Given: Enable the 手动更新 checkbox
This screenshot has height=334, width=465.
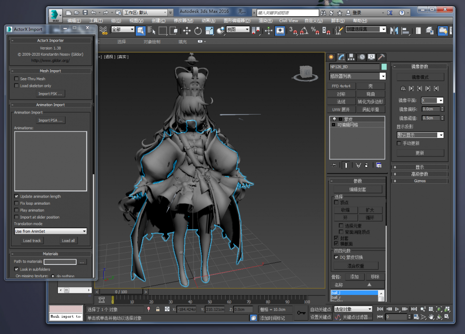Looking at the screenshot, I should [399, 143].
